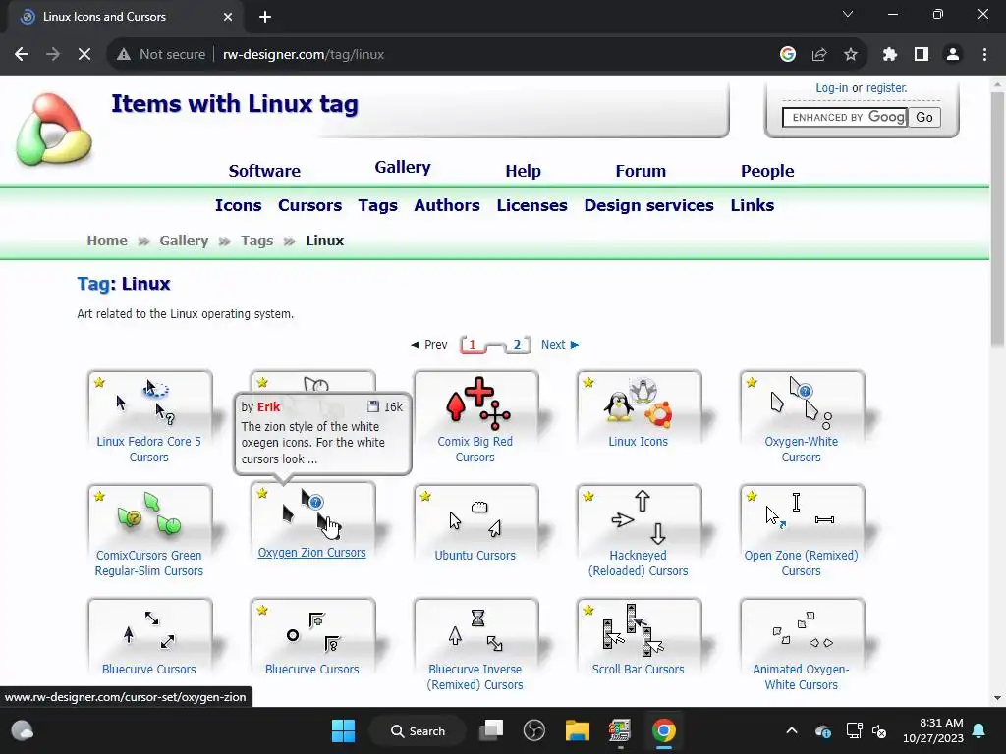The image size is (1006, 754).
Task: Open the Authors submenu item
Action: pyautogui.click(x=447, y=205)
